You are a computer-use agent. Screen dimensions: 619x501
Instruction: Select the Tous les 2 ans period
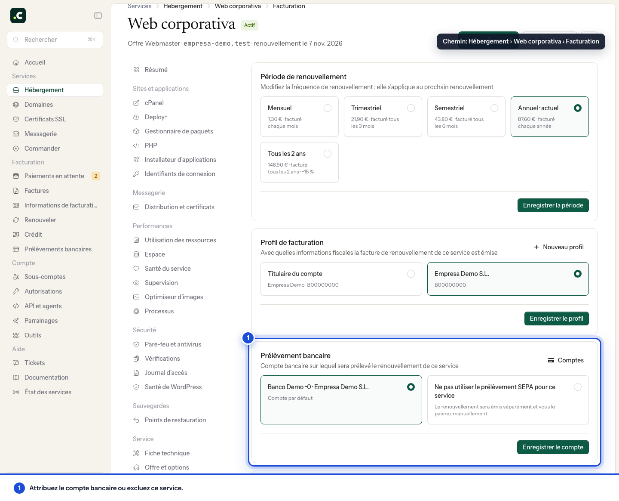[x=300, y=162]
